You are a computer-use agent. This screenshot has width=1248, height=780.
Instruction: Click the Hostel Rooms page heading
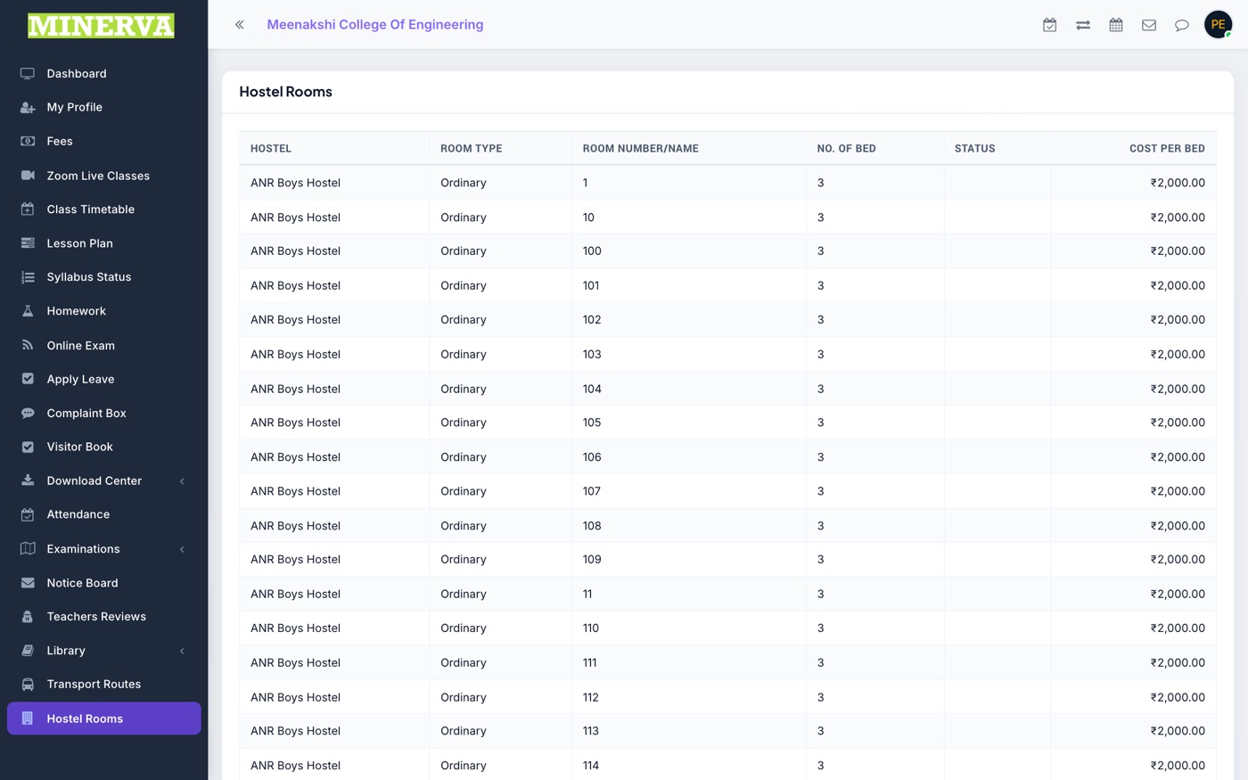[x=285, y=92]
